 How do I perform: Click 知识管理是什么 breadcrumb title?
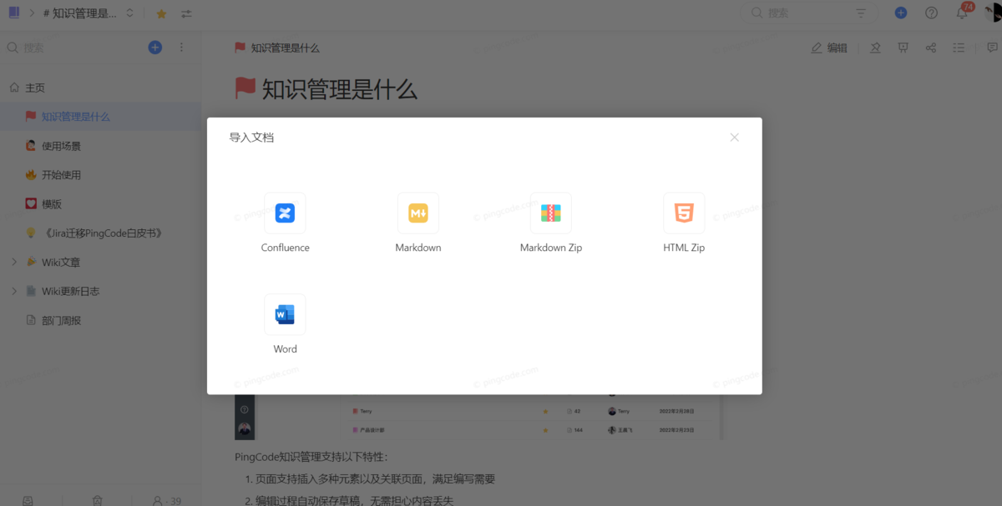point(286,48)
